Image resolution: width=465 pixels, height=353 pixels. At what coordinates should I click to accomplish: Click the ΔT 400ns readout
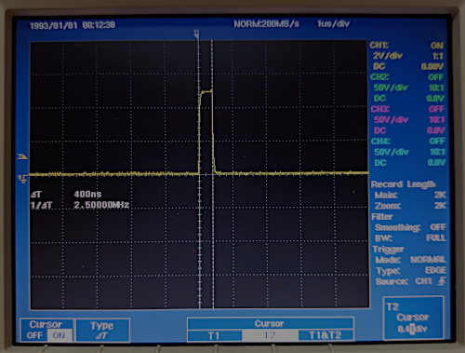click(x=66, y=195)
